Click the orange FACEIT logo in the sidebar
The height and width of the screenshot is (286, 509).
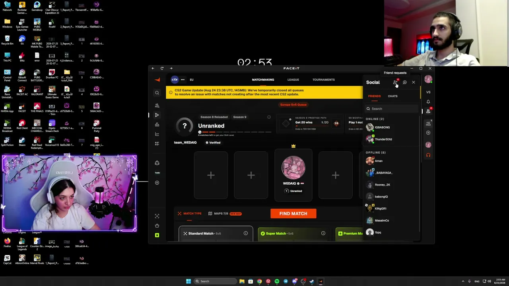[157, 79]
